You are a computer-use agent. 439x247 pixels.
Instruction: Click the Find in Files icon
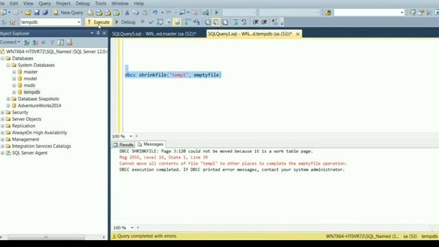tap(328, 12)
